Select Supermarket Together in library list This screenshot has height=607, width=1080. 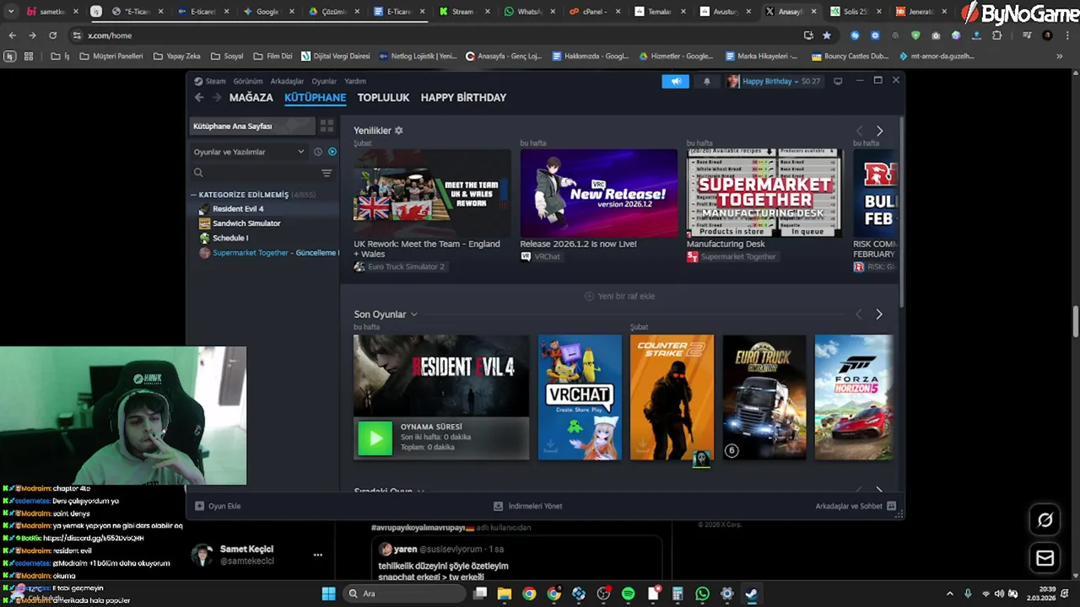click(268, 253)
